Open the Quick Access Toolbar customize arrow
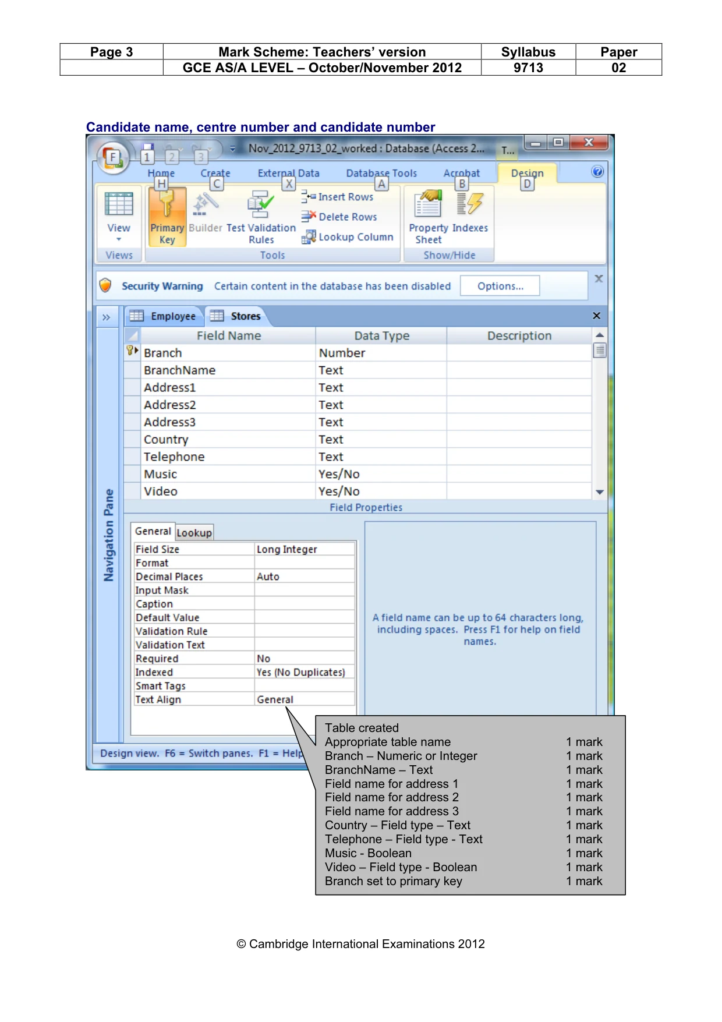The image size is (722, 1022). tap(232, 149)
